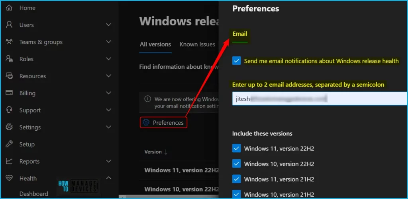Expand the Teams & groups chevron
408x199 pixels.
108,42
